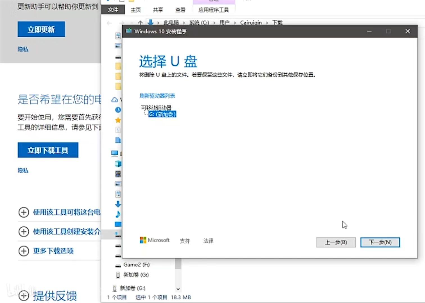Open chevron after 系统 (C:) in address bar
Viewport: 425px width, 303px height.
click(x=214, y=23)
